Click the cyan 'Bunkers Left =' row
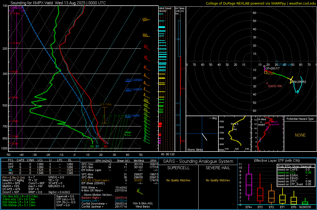The width and height of the screenshot is (317, 210). pyautogui.click(x=104, y=201)
